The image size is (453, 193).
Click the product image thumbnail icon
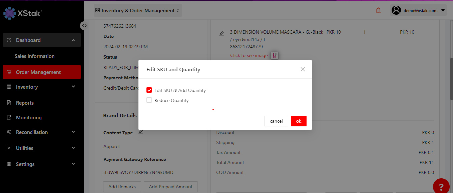coord(274,56)
